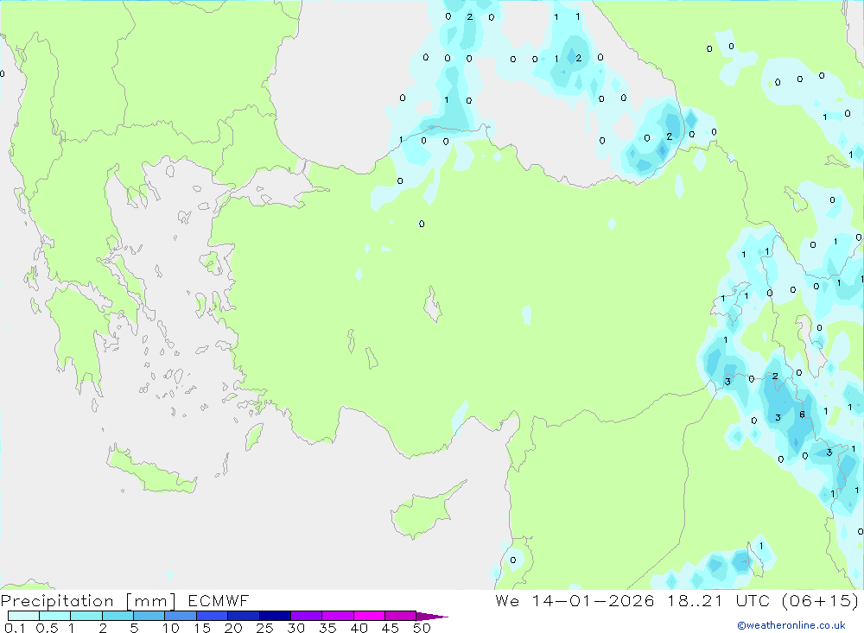Click the 0.5–1 mm legend swatch

55,616
